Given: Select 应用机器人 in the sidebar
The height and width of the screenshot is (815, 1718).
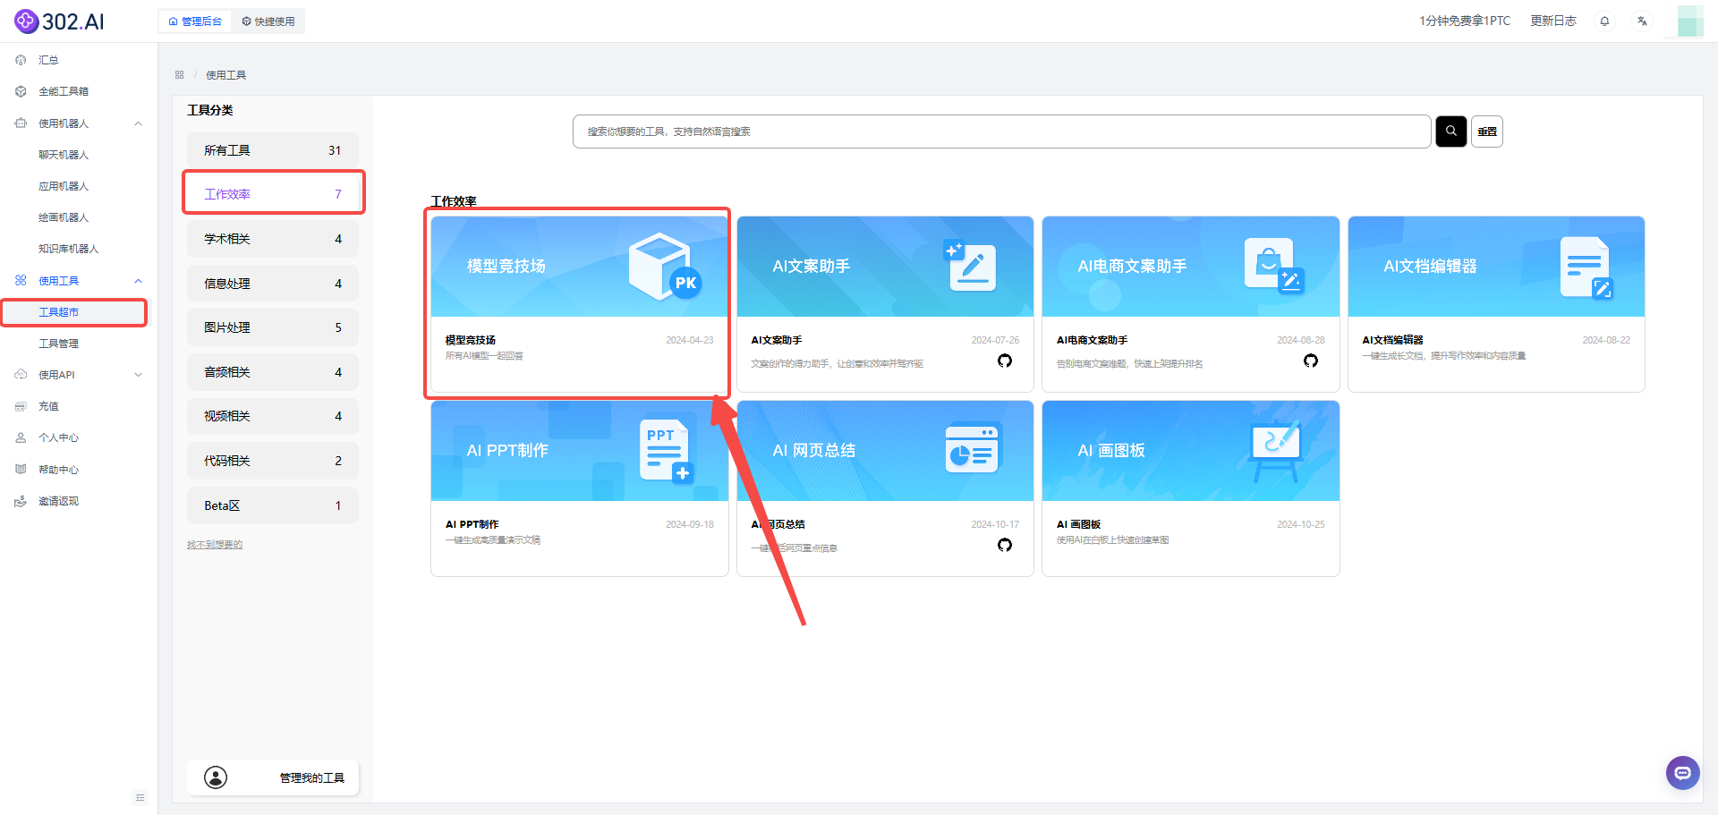Looking at the screenshot, I should click(64, 186).
